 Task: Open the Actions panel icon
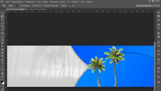[159, 72]
